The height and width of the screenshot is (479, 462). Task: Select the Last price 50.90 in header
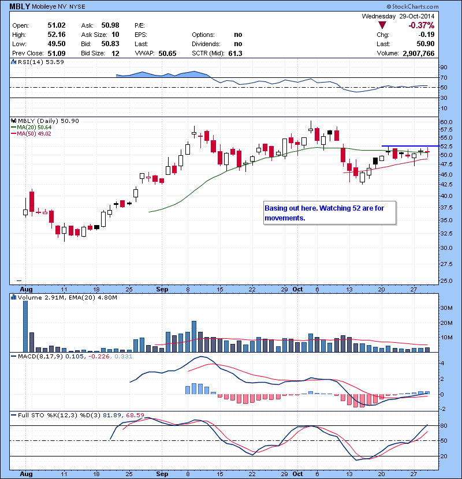pos(426,44)
